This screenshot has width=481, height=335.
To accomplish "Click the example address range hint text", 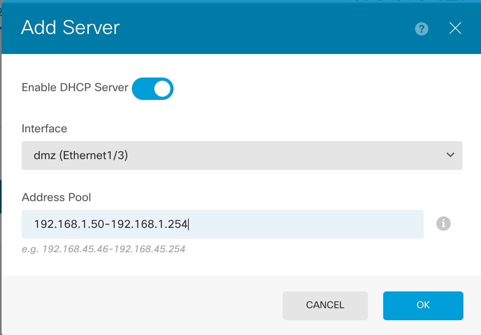I will click(103, 249).
